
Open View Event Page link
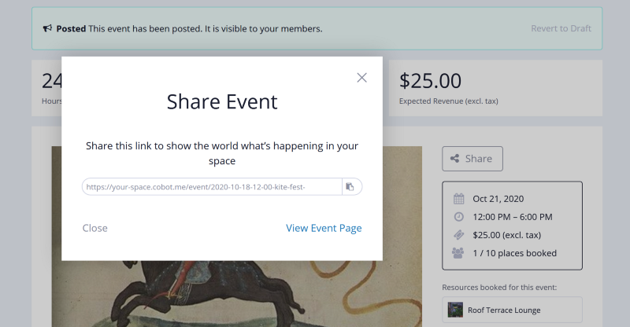pyautogui.click(x=324, y=228)
